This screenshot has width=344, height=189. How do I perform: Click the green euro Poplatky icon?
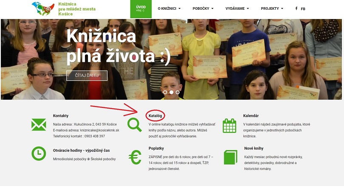(x=135, y=158)
